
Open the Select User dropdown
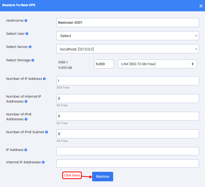128,36
